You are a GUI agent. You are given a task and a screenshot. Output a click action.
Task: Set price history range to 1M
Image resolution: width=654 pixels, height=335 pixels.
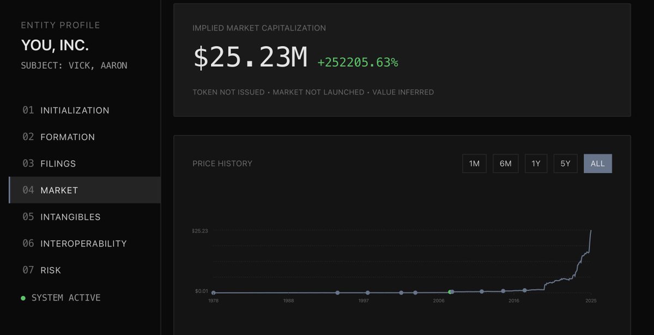tap(474, 164)
